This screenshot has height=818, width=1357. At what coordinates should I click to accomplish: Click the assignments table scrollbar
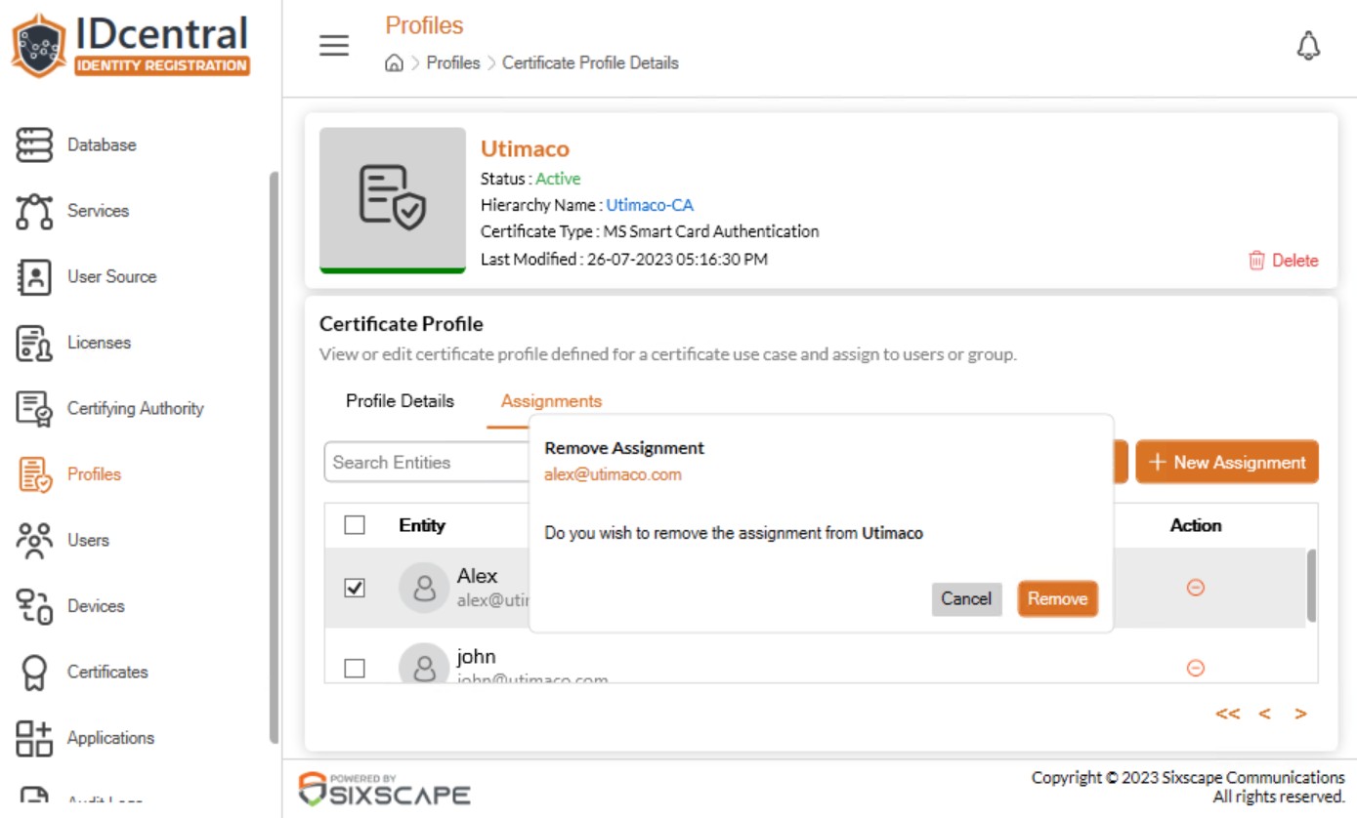(1312, 585)
